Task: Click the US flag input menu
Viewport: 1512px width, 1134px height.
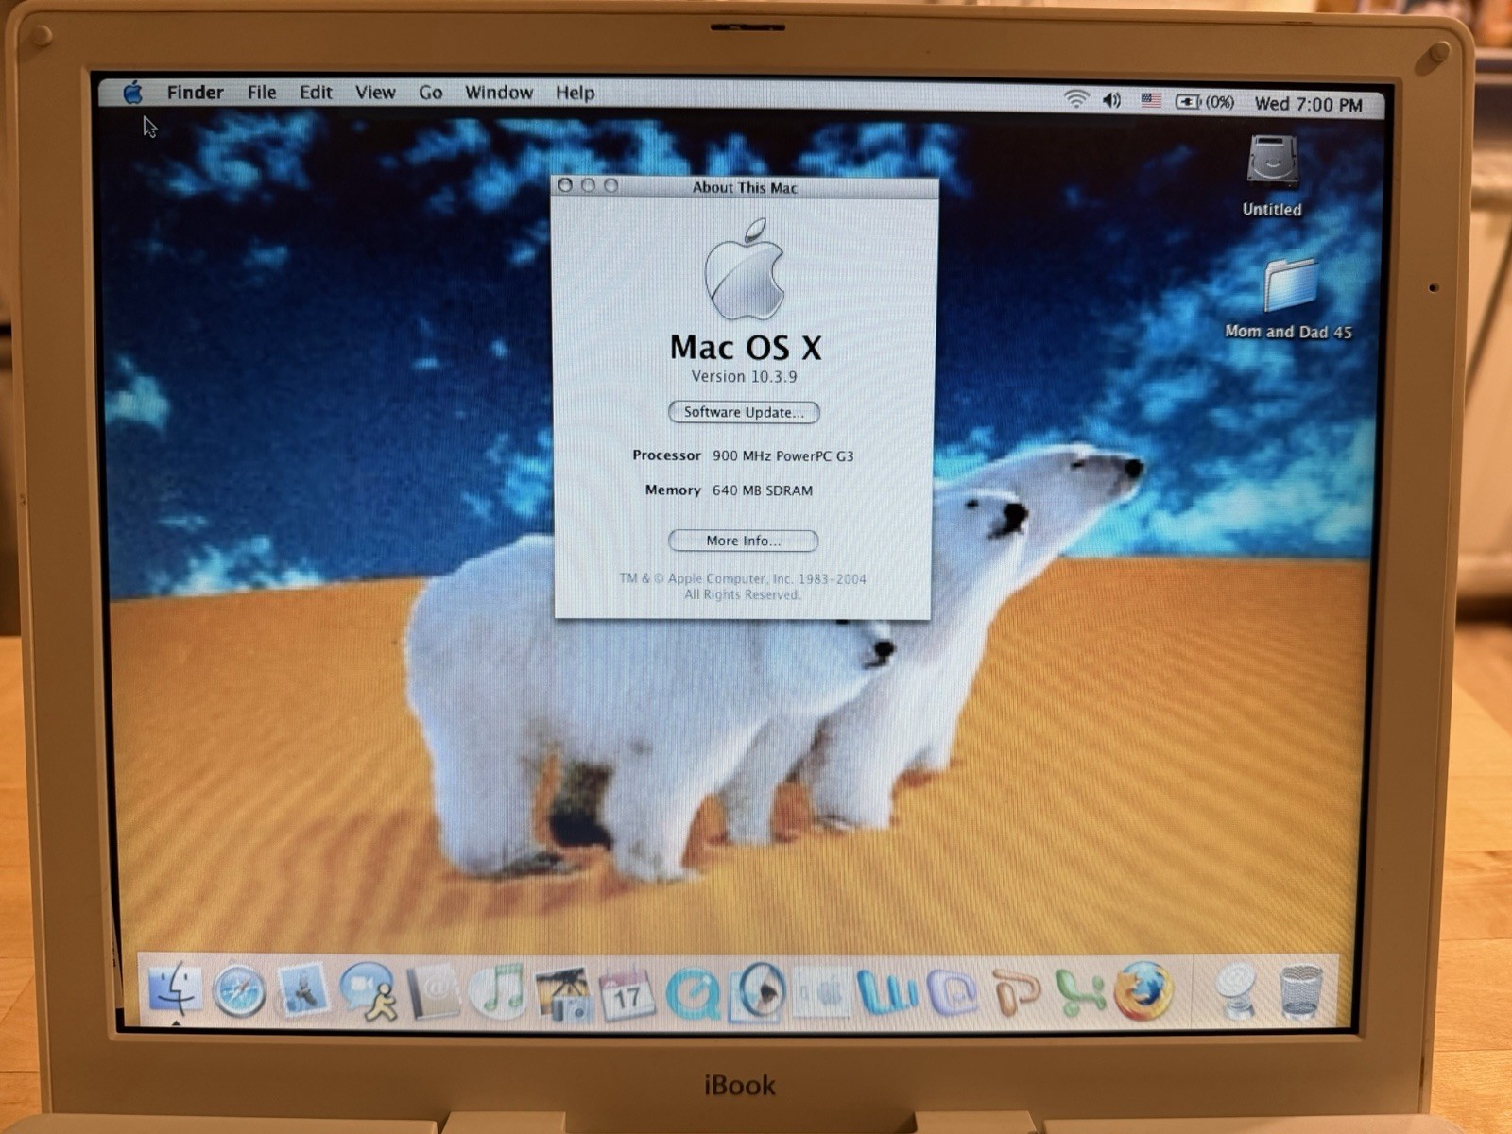Action: tap(1150, 100)
